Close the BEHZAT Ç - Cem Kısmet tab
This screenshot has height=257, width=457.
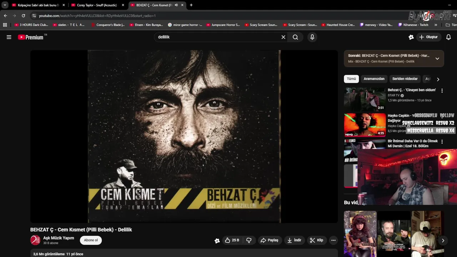coord(182,5)
